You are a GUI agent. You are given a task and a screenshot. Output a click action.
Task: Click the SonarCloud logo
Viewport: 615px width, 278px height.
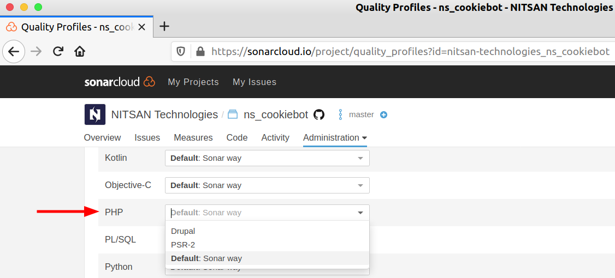120,82
